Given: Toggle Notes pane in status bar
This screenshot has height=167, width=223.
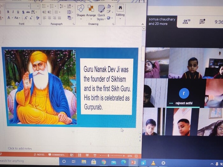Looking at the screenshot, I should pos(39,155).
